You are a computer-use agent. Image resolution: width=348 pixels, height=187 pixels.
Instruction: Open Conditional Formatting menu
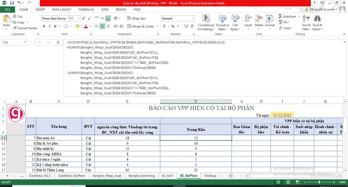[x=206, y=23]
